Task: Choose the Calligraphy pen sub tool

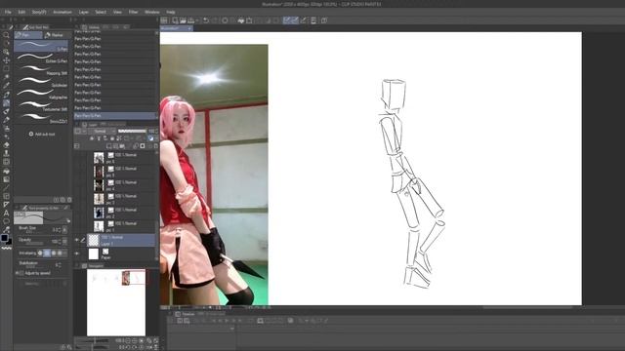Action: 41,95
